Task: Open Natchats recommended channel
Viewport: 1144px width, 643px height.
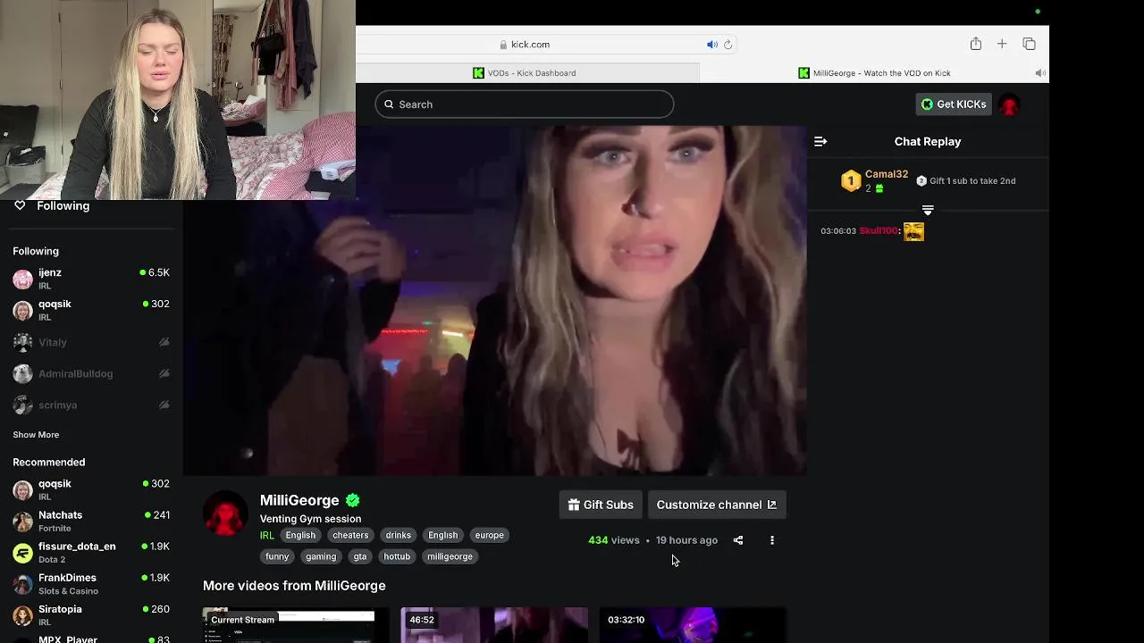Action: (91, 521)
